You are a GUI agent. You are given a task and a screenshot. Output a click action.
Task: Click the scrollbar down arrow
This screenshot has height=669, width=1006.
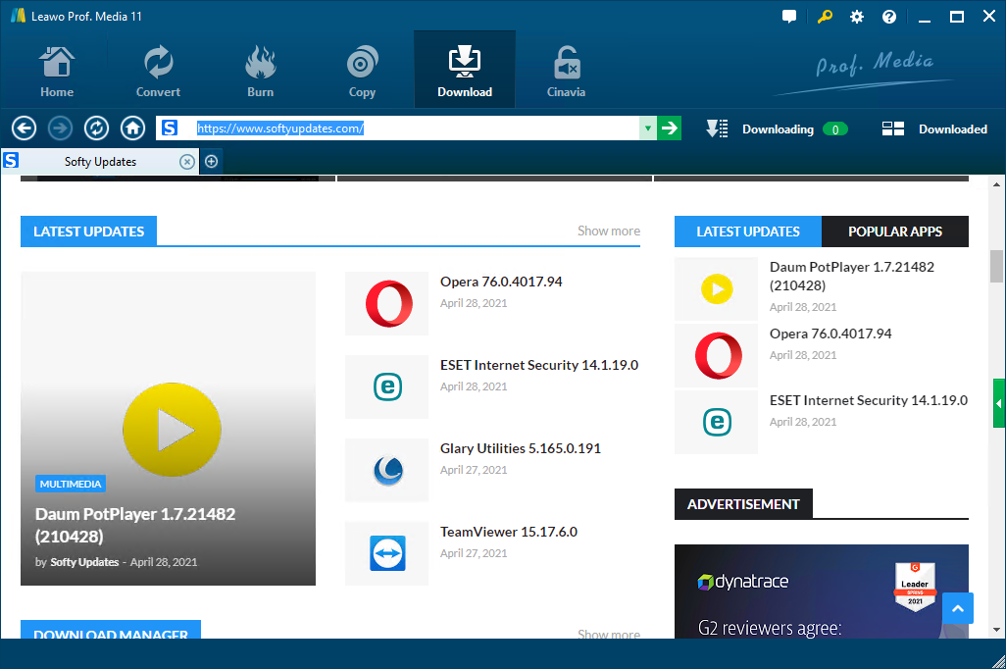996,630
